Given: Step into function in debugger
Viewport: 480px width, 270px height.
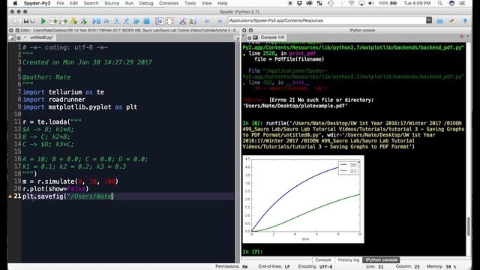Looking at the screenshot, I should (x=117, y=21).
